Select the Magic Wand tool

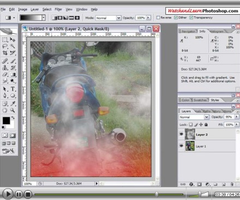click(x=13, y=46)
